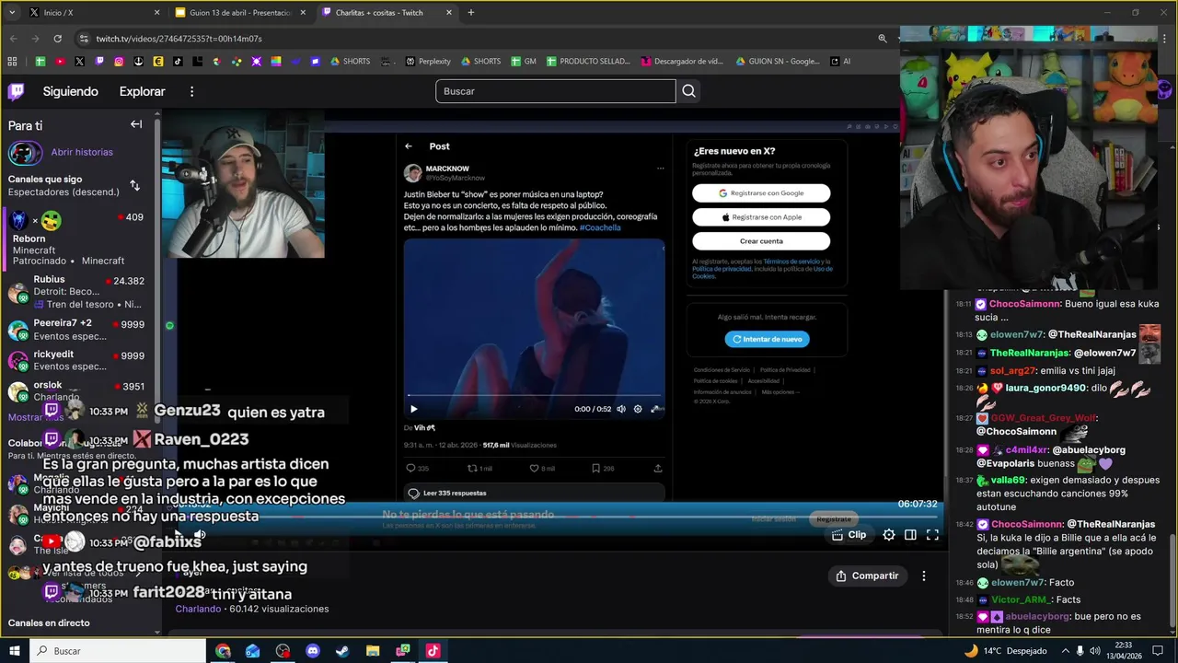
Task: Open the Chrome apps grid bookmark
Action: click(x=12, y=62)
